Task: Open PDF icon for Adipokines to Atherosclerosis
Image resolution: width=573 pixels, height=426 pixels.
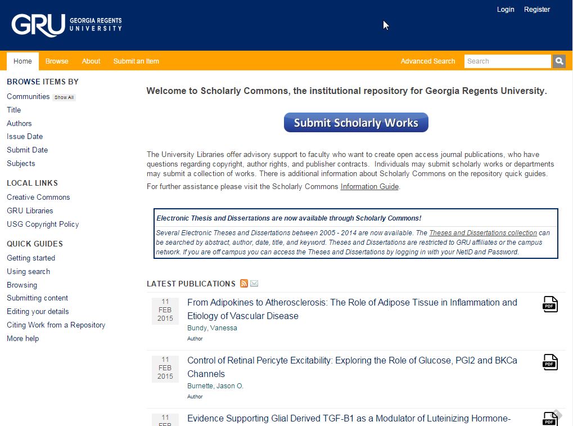Action: pyautogui.click(x=550, y=304)
